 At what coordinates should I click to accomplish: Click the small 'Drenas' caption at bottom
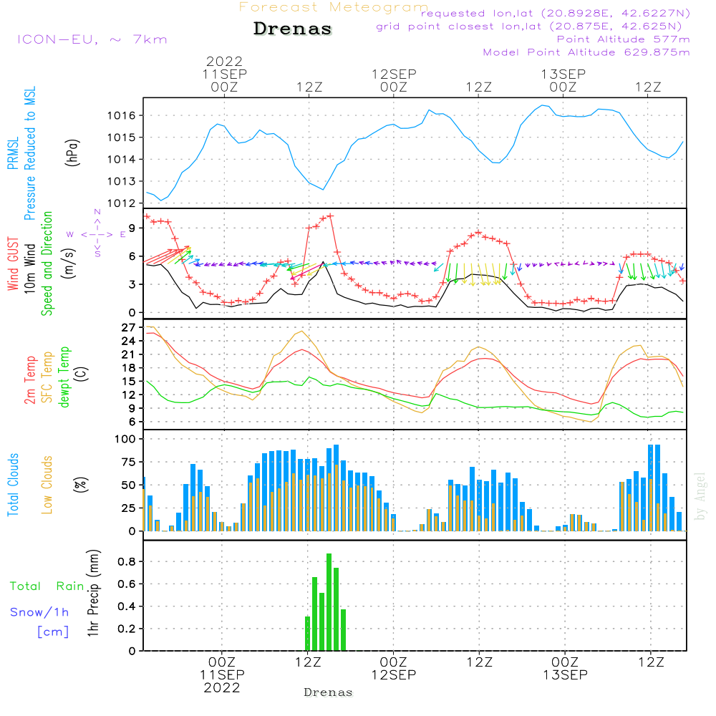coord(329,692)
